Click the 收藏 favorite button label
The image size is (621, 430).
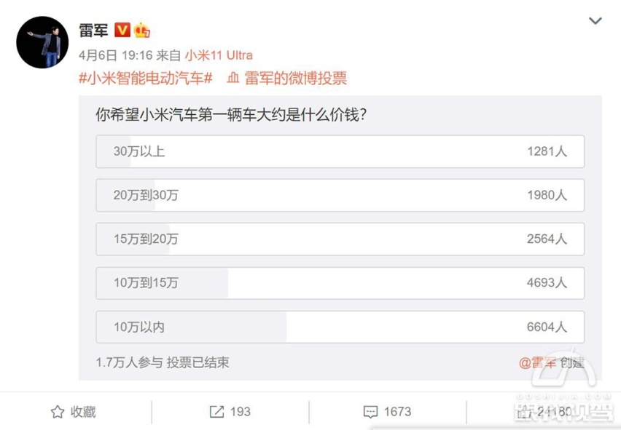pyautogui.click(x=83, y=412)
